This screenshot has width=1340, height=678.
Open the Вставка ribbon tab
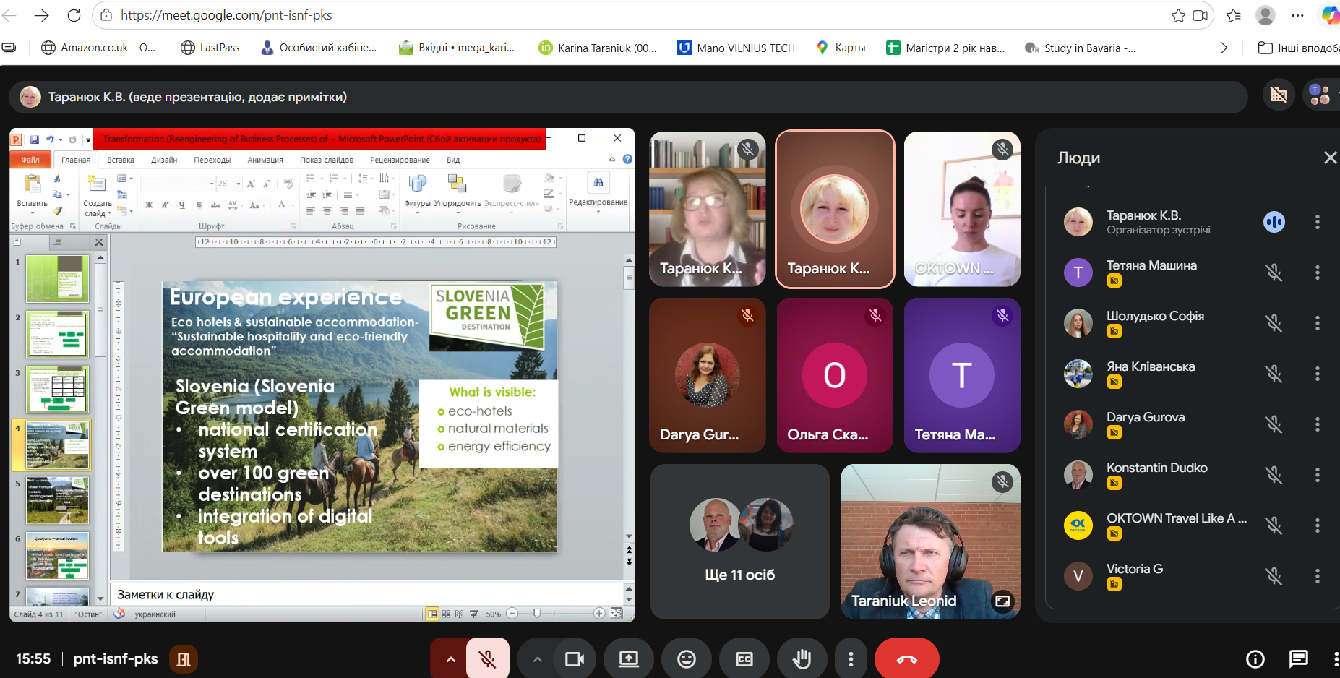[121, 160]
